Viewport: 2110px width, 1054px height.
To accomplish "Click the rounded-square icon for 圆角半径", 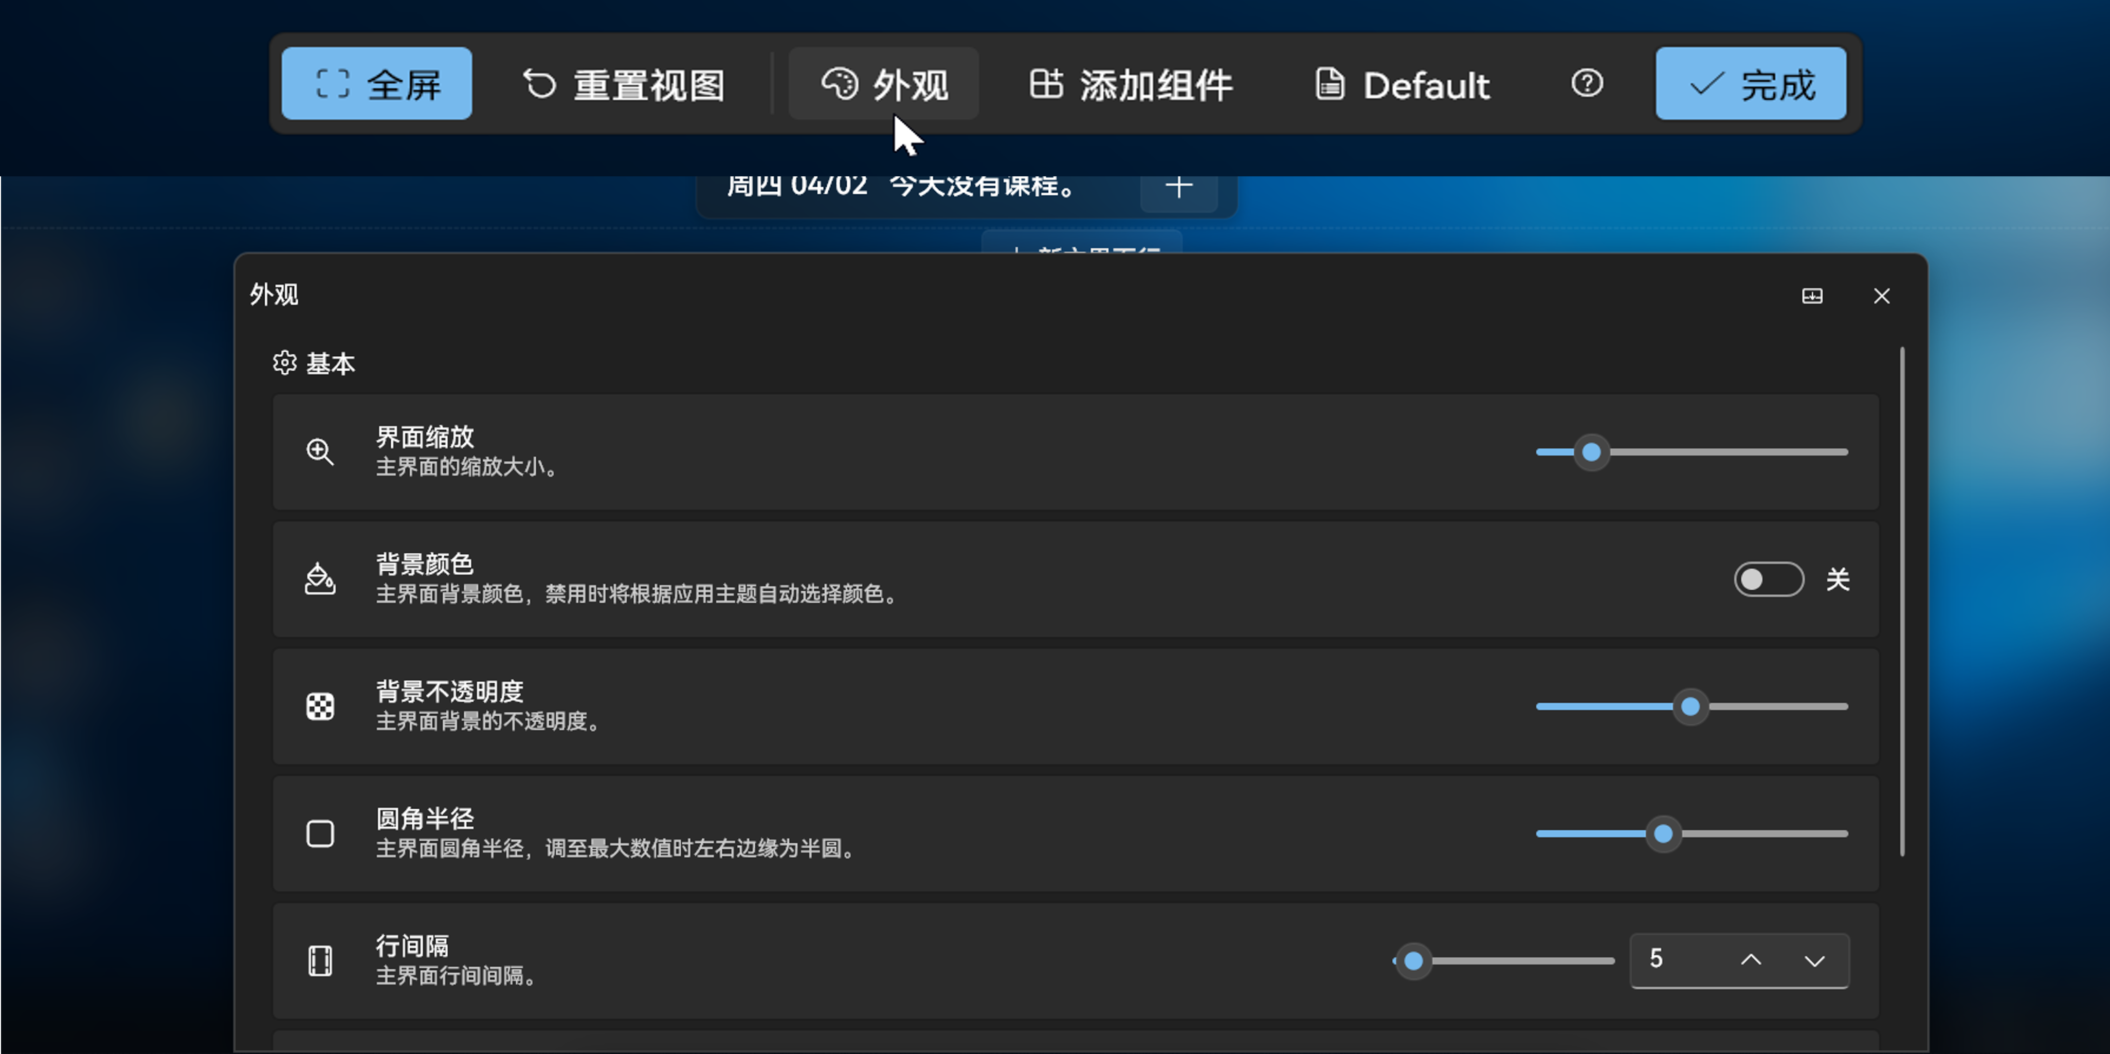I will tap(320, 833).
